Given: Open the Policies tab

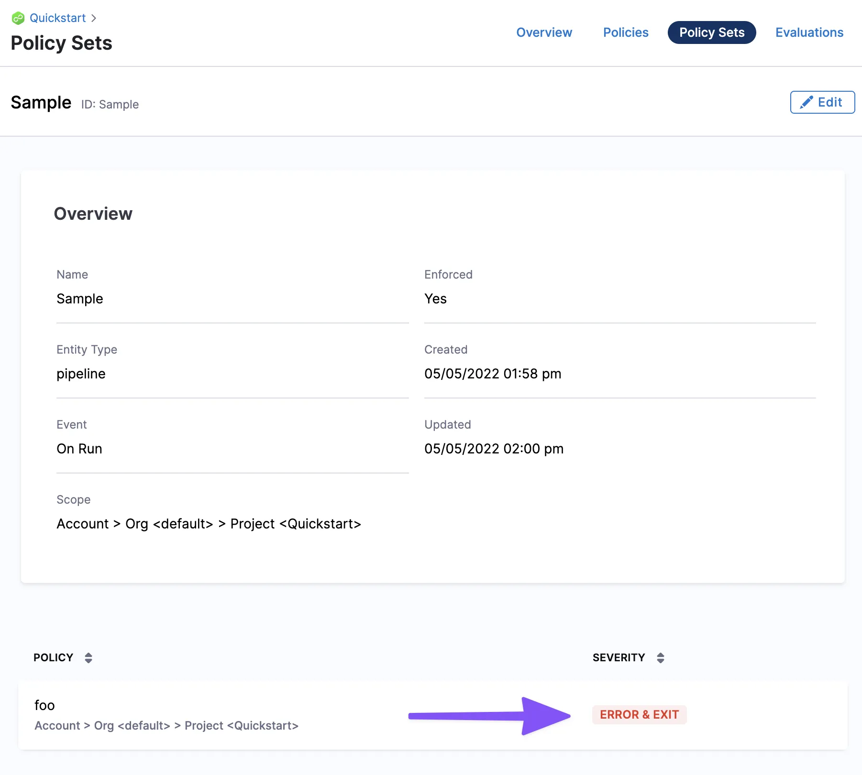Looking at the screenshot, I should click(x=625, y=32).
